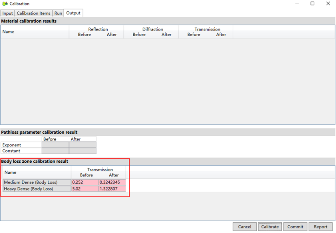Select the Medium Dense (Body Loss) row name
The width and height of the screenshot is (336, 233).
click(x=37, y=182)
